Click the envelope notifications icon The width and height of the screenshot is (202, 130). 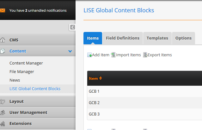coord(3,10)
